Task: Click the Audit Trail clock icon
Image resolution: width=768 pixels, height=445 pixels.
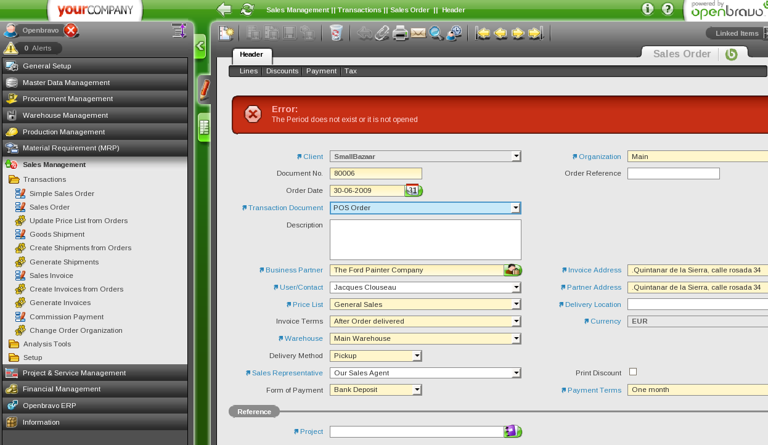Action: [x=454, y=33]
